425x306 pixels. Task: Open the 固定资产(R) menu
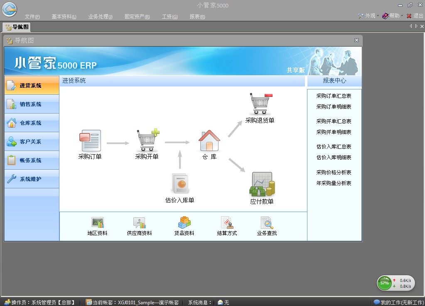pyautogui.click(x=137, y=17)
